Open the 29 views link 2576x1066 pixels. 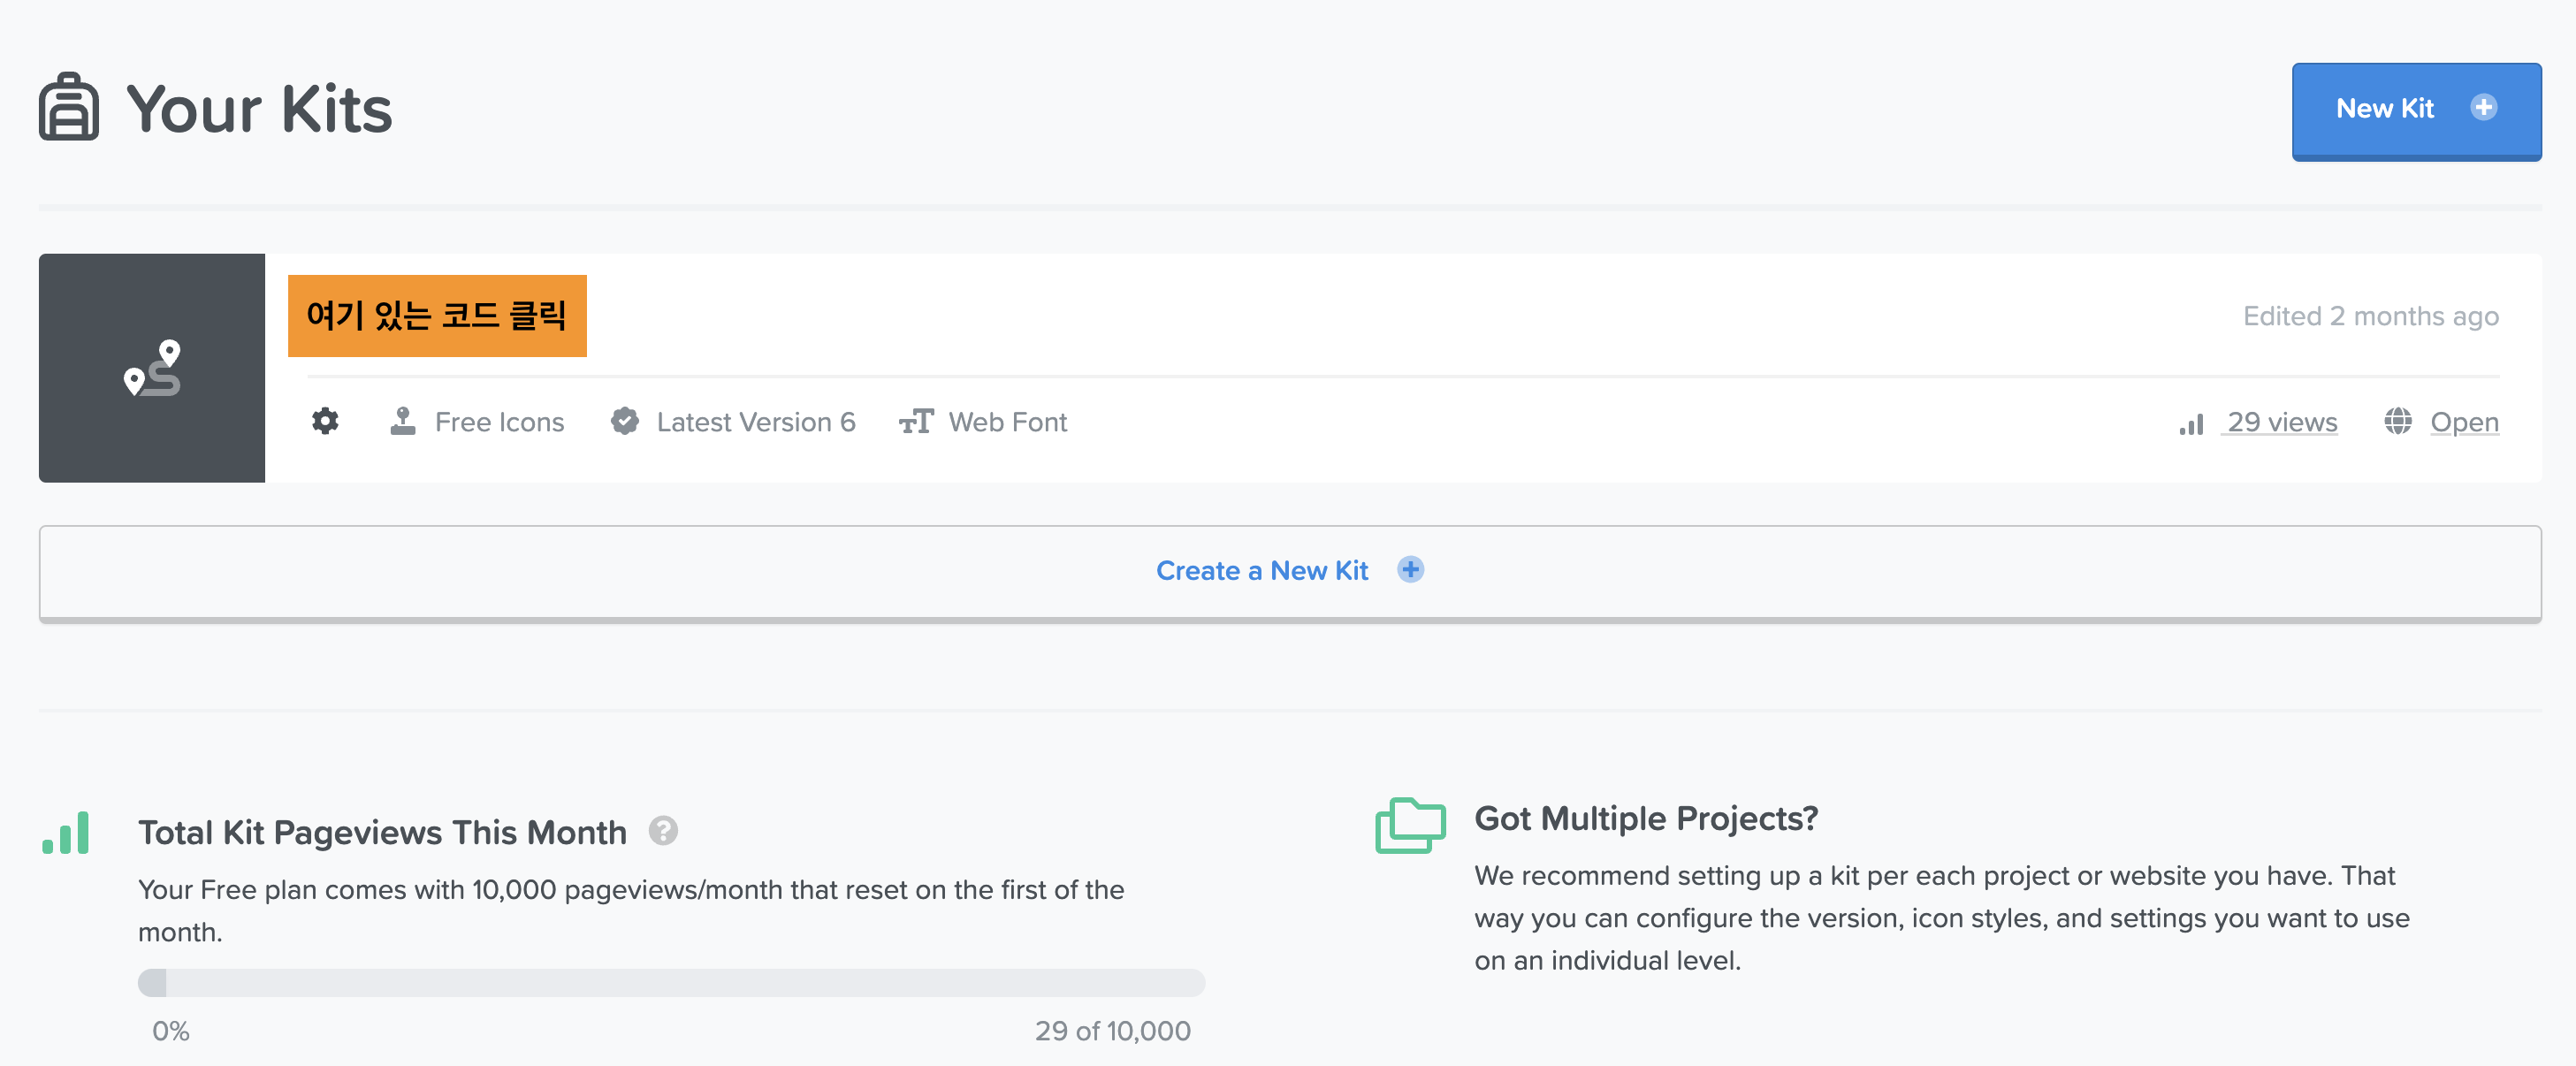tap(2281, 422)
